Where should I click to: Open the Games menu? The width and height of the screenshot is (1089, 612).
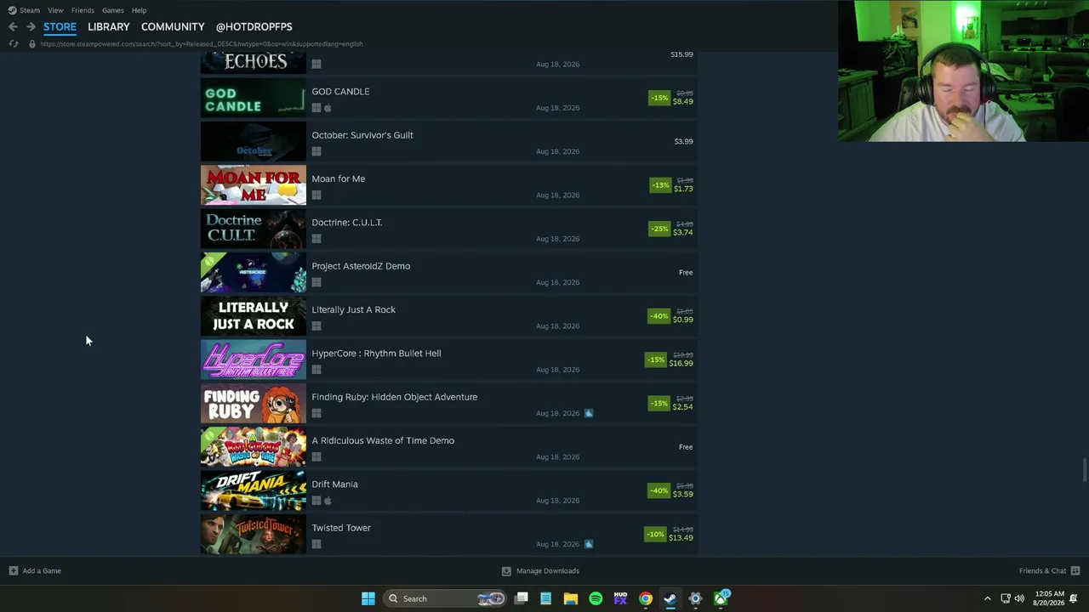113,10
